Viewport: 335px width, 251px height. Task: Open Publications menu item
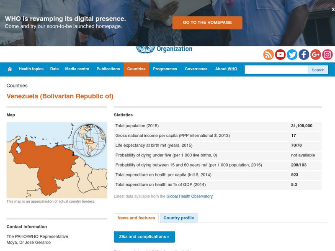tap(108, 69)
